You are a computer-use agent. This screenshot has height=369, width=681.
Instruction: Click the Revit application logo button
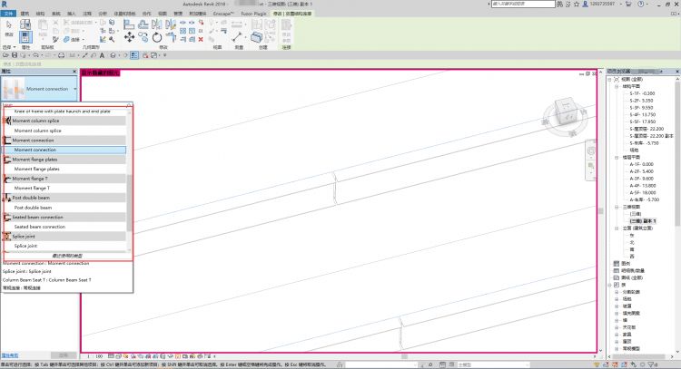[x=5, y=4]
